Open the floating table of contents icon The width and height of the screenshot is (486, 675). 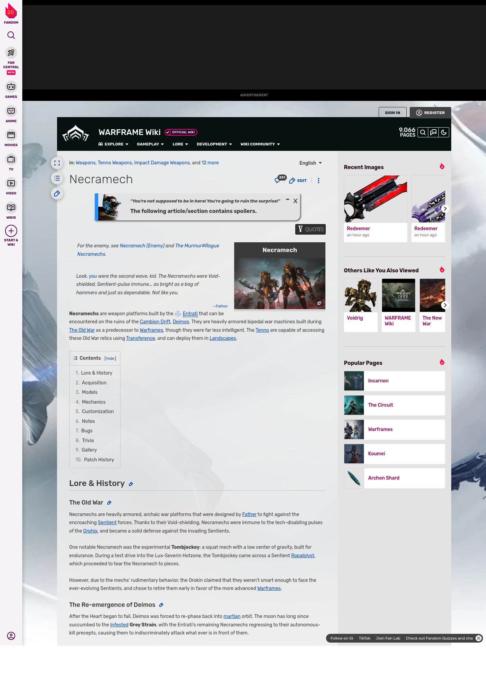pos(57,178)
